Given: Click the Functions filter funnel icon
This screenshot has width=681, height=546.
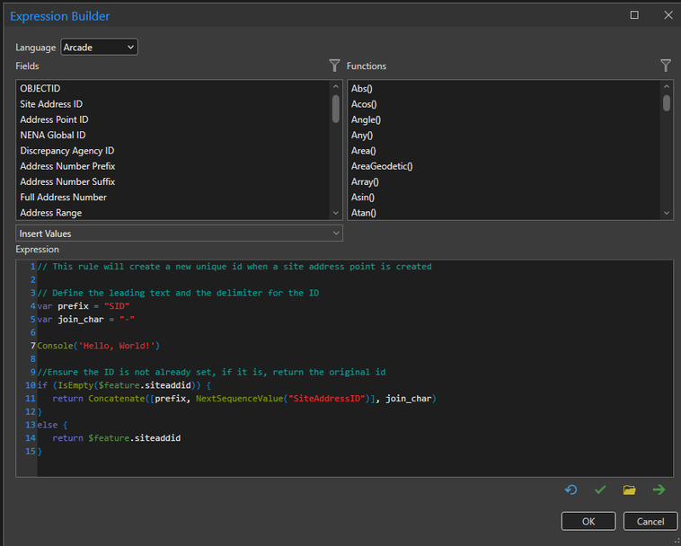Looking at the screenshot, I should [x=666, y=66].
